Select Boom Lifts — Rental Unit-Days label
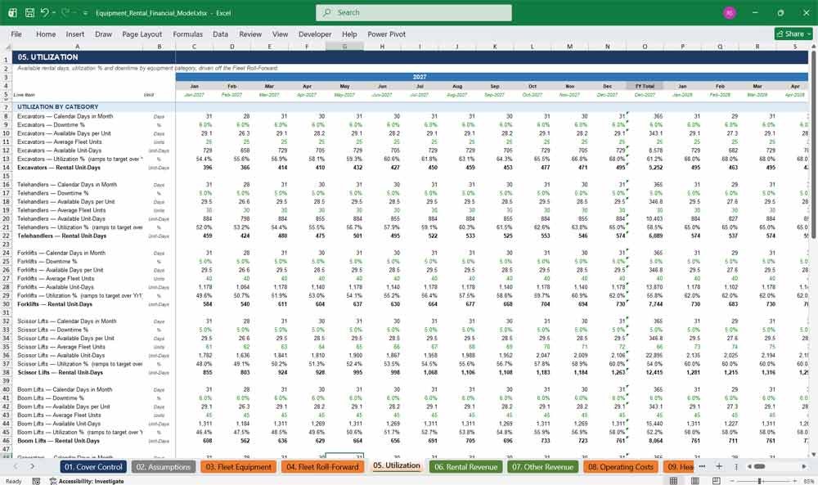The image size is (818, 485). tap(58, 441)
